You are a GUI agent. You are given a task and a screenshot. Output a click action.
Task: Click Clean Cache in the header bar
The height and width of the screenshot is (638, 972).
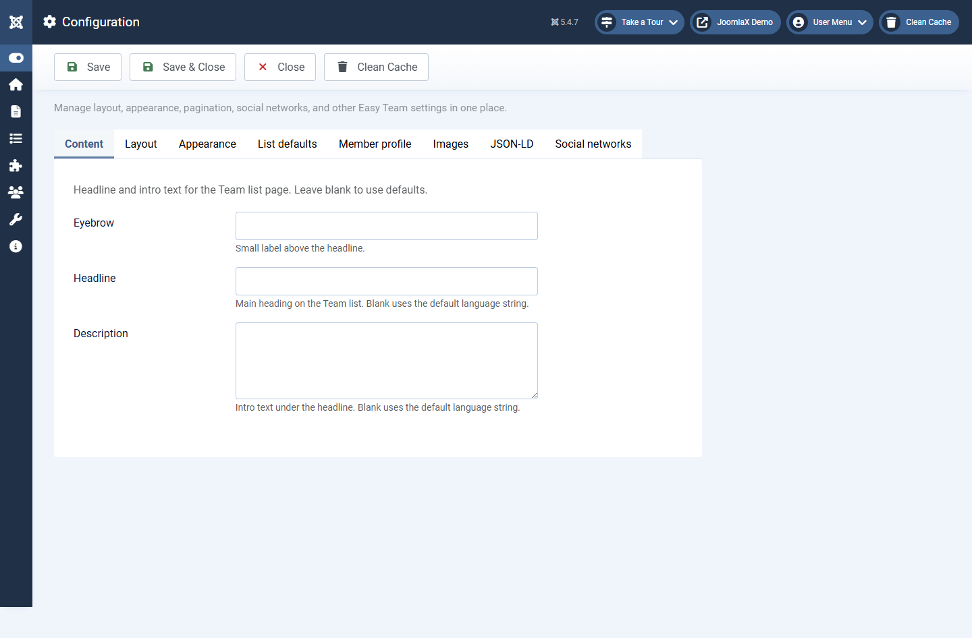919,22
